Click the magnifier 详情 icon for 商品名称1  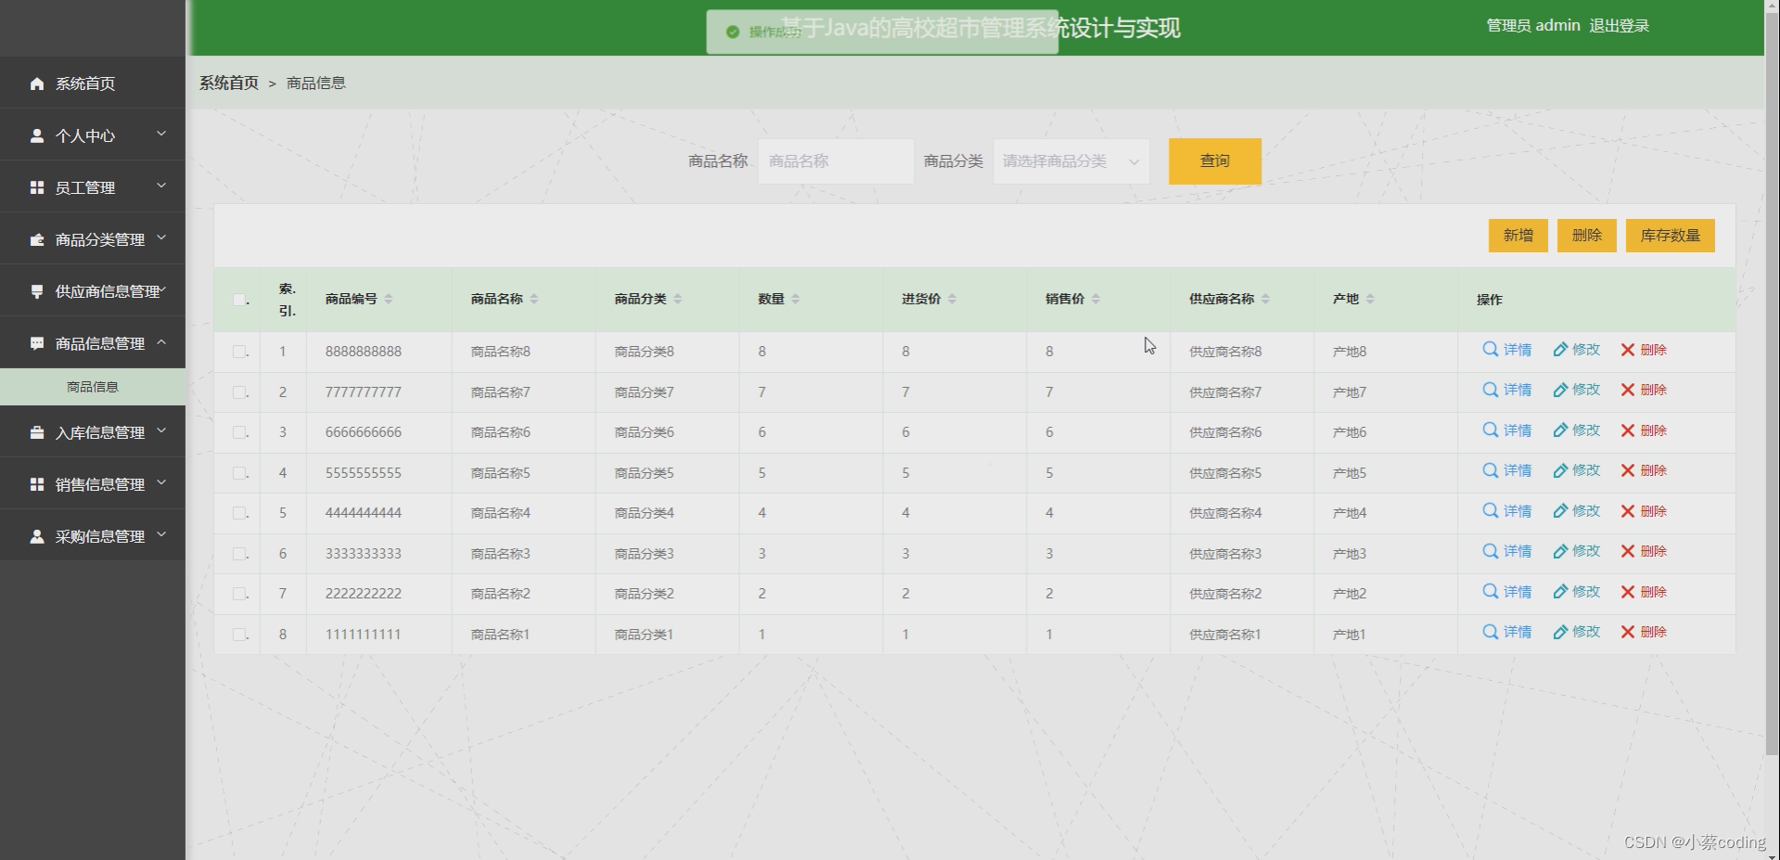point(1490,632)
